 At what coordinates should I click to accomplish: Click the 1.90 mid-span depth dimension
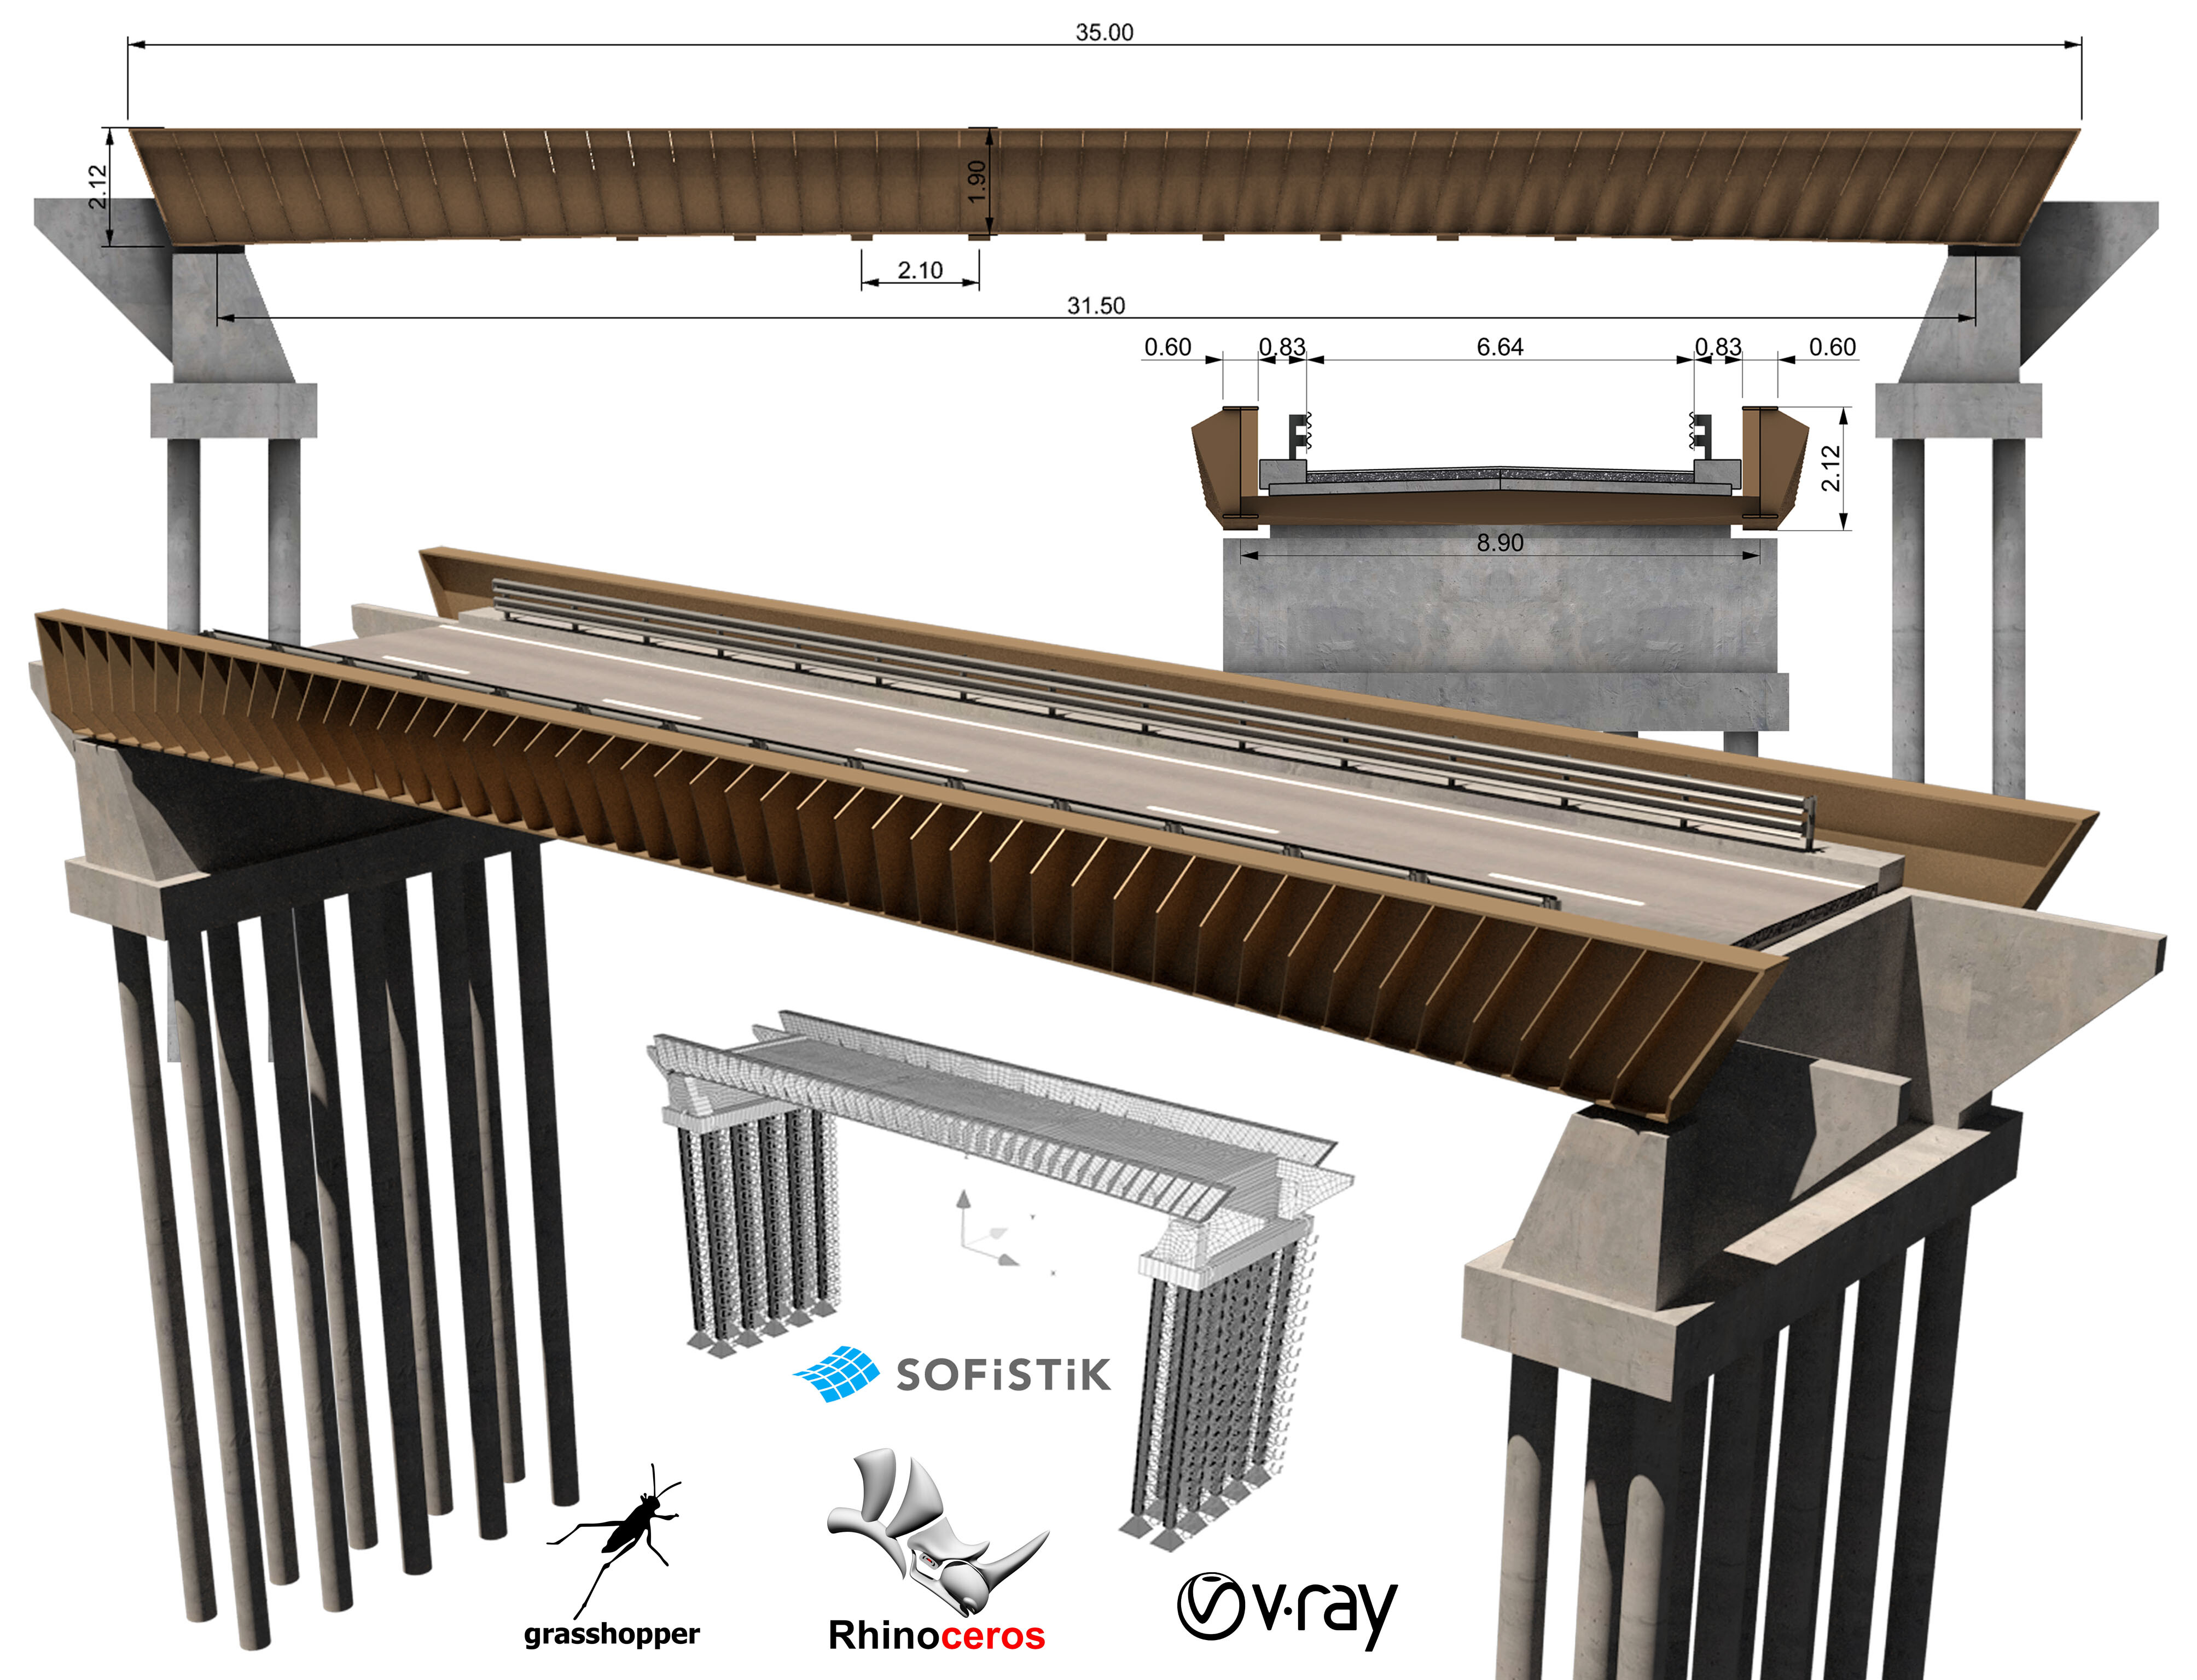click(978, 182)
